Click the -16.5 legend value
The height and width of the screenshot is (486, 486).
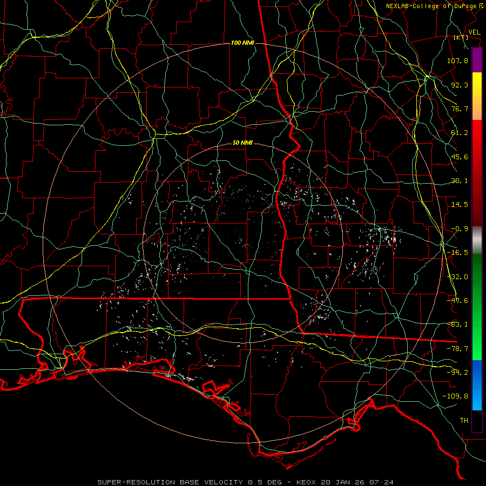tap(457, 253)
